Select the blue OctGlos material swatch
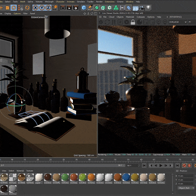This screenshot has height=196, width=196. point(126,177)
